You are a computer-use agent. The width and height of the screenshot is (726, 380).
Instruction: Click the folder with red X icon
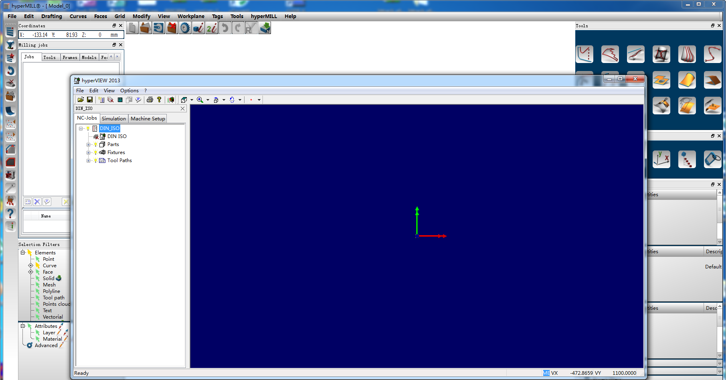click(x=172, y=28)
